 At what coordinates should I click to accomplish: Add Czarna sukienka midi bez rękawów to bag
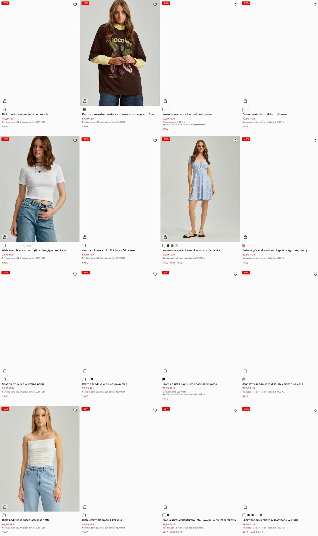(x=245, y=101)
